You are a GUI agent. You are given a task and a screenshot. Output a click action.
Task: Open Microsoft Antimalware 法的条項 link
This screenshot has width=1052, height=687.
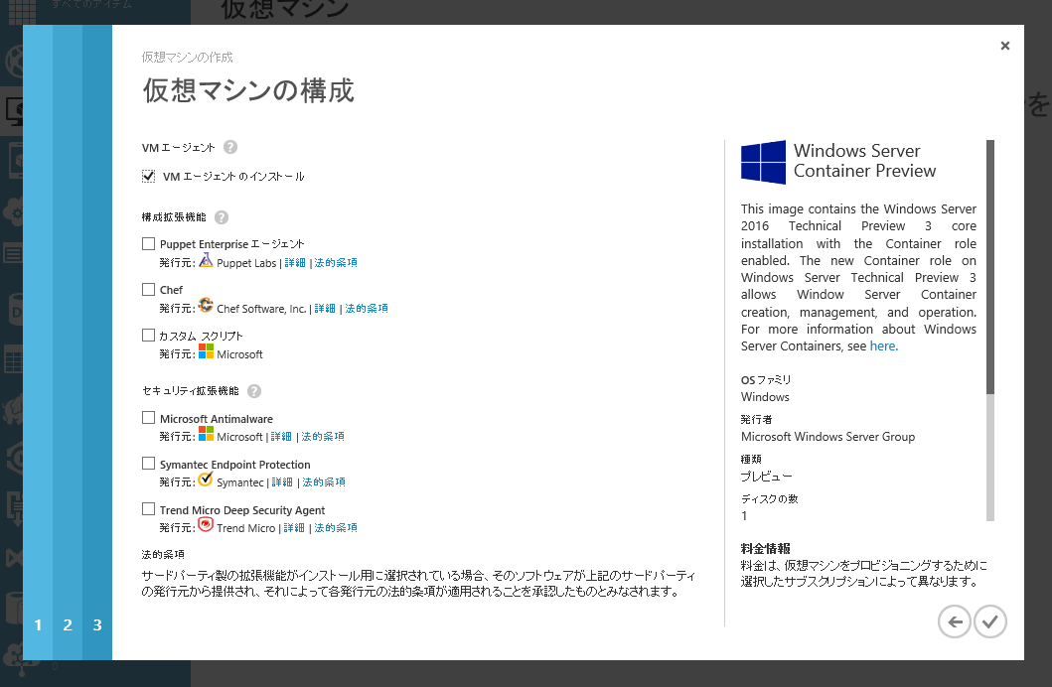point(323,437)
